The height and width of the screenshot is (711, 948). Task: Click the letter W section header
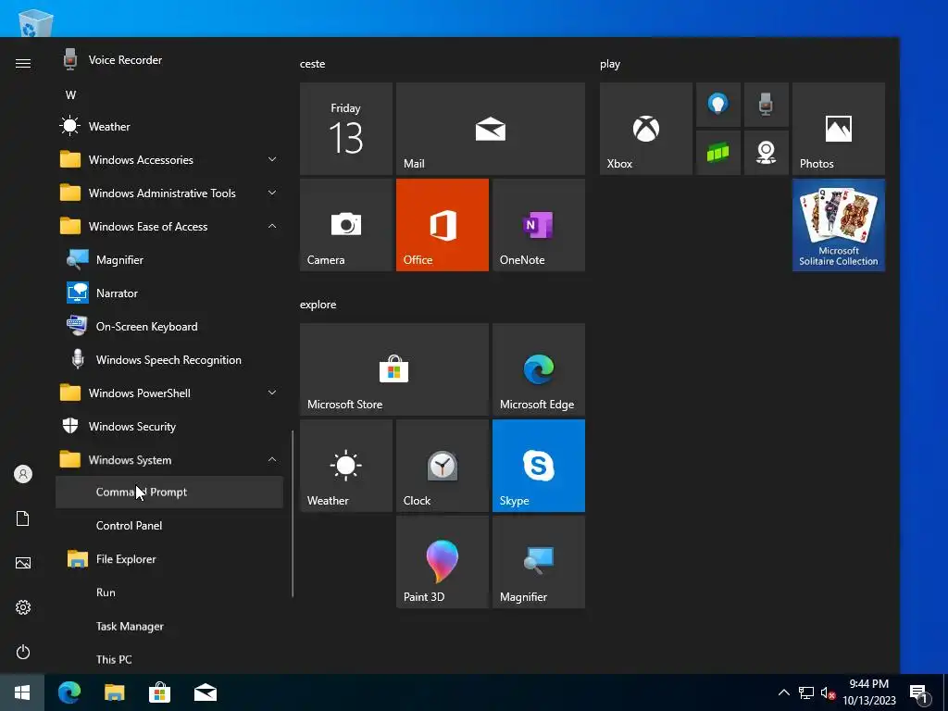[x=70, y=95]
